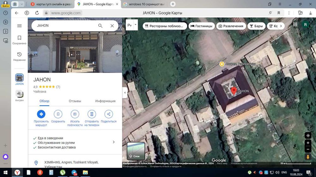
Task: Collapse the side panel arrow
Action: 125,93
